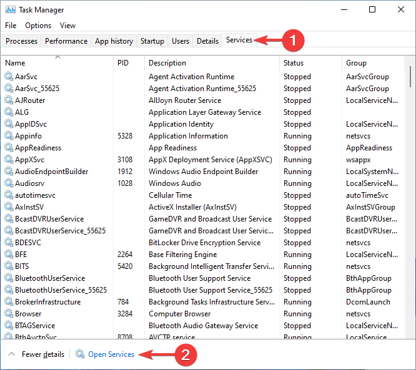Click the gear icon next to AppXSvc

pos(9,160)
